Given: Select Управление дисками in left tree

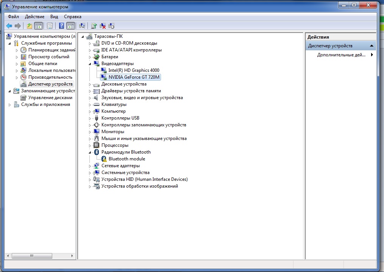Looking at the screenshot, I should click(x=50, y=98).
